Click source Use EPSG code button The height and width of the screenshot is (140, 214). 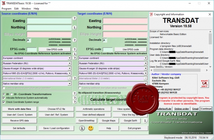point(55,50)
